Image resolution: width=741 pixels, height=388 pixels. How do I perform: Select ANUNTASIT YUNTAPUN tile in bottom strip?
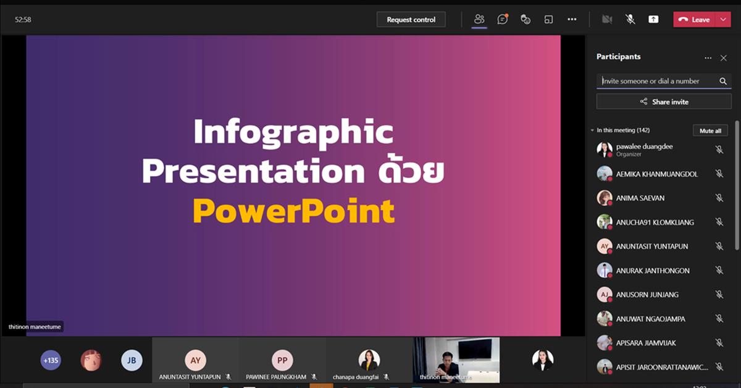click(195, 360)
